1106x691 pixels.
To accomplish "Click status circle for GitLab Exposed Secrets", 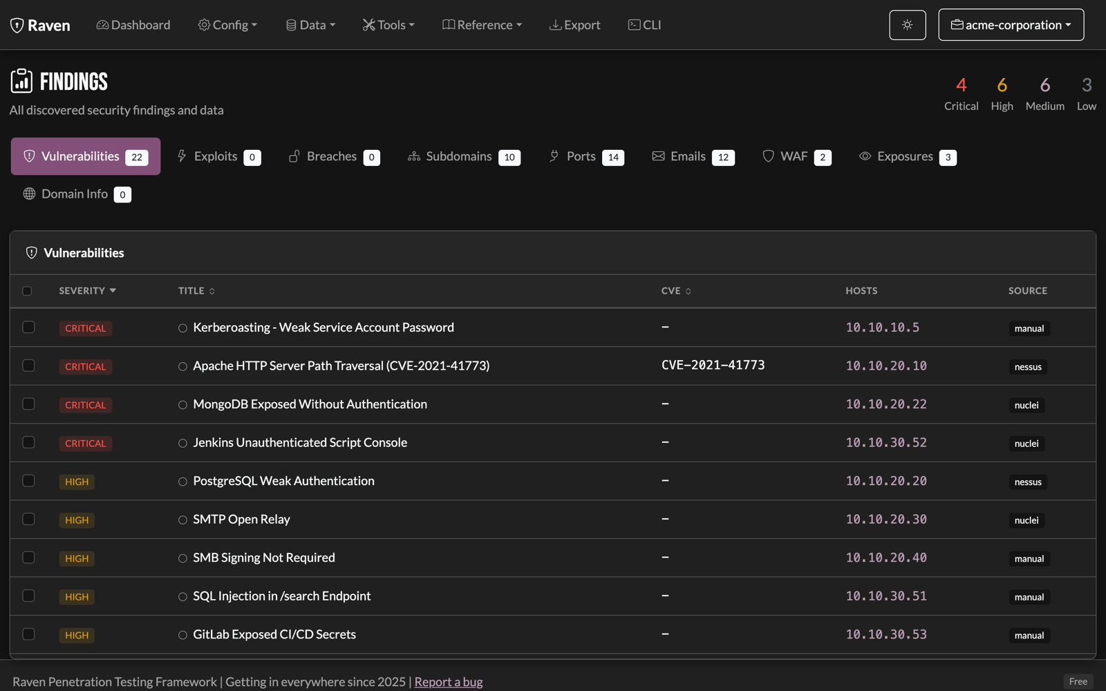I will coord(182,635).
